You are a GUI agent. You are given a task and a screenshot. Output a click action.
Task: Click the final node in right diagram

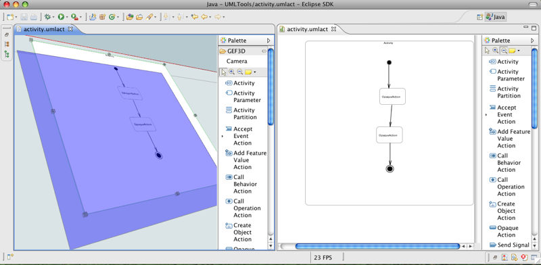point(390,168)
